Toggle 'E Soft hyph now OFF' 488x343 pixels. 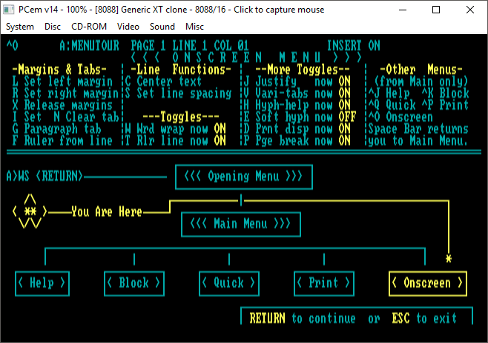click(300, 117)
